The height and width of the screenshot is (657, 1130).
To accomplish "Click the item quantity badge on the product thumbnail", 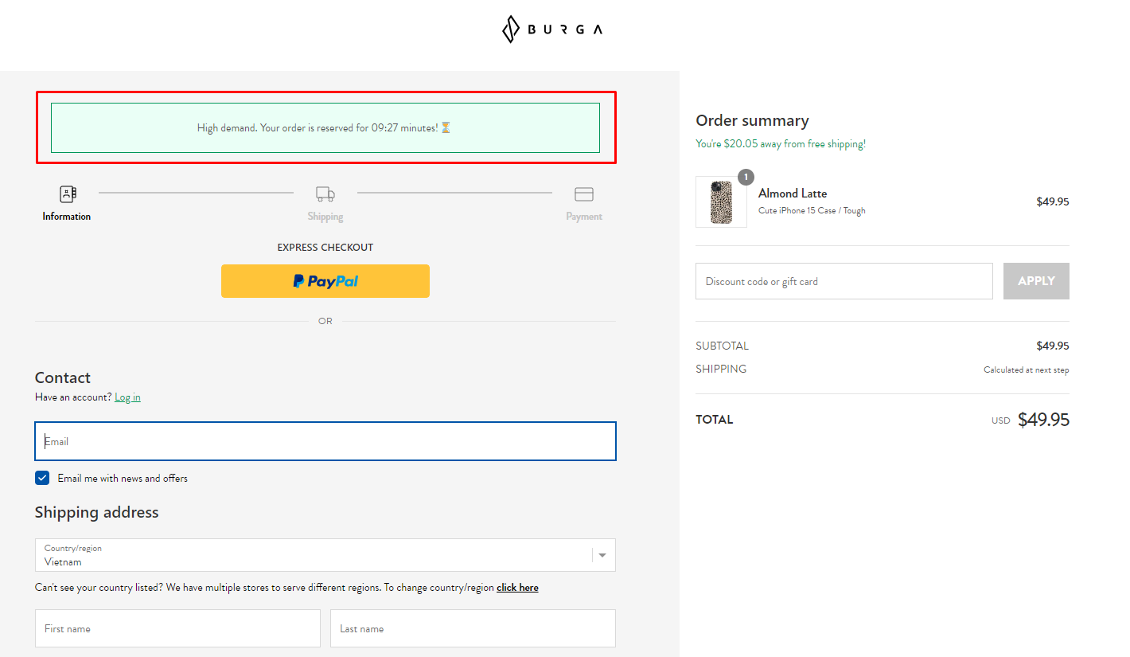I will pos(746,177).
